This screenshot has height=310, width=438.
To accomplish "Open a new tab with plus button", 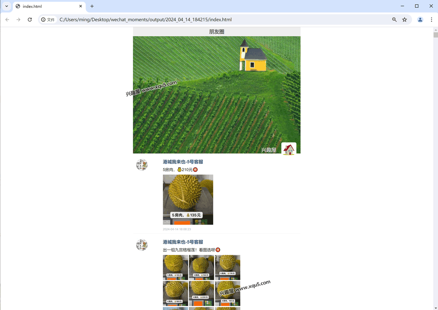I will (92, 6).
